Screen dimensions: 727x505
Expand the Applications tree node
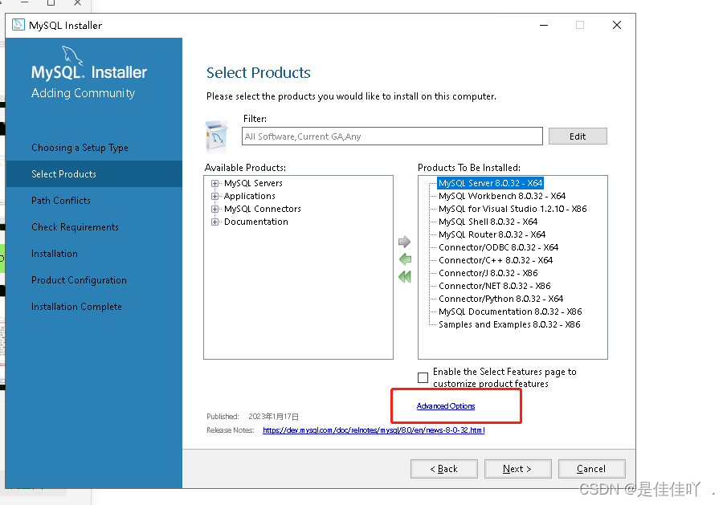[x=214, y=197]
